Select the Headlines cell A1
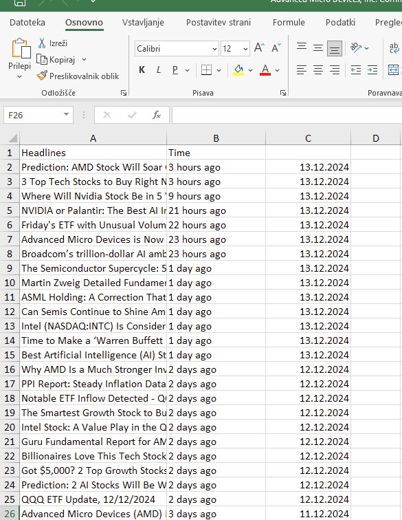 point(93,153)
